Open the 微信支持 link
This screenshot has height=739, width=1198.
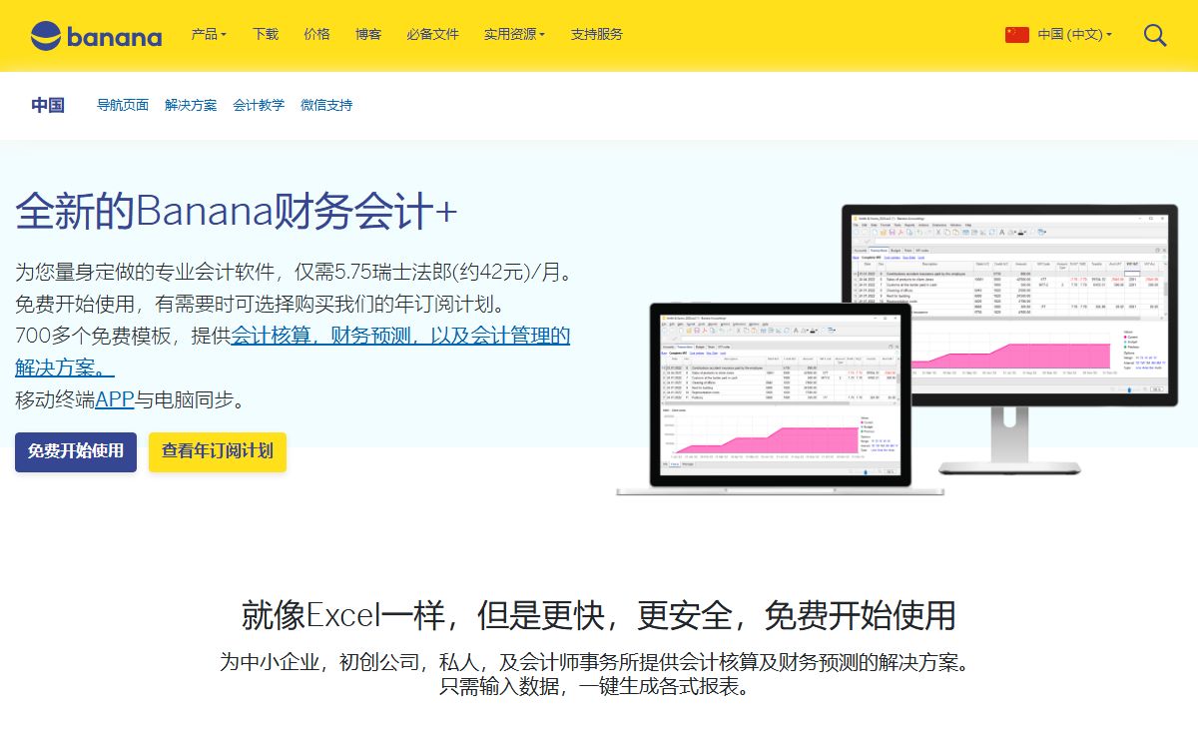click(326, 105)
